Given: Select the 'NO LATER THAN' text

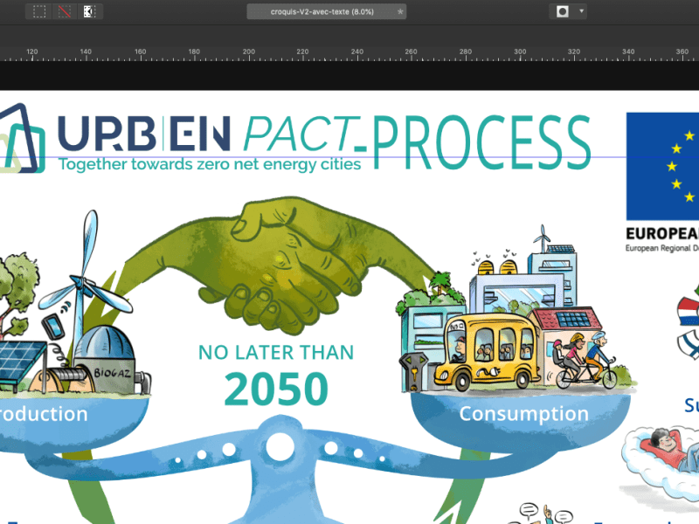Looking at the screenshot, I should point(276,353).
